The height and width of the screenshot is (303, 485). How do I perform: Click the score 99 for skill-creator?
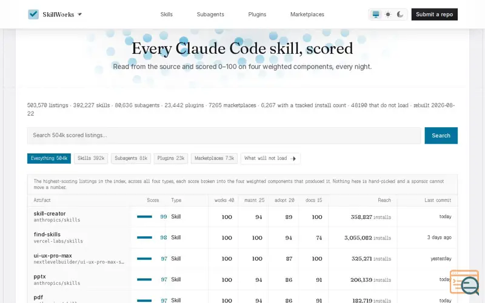164,217
